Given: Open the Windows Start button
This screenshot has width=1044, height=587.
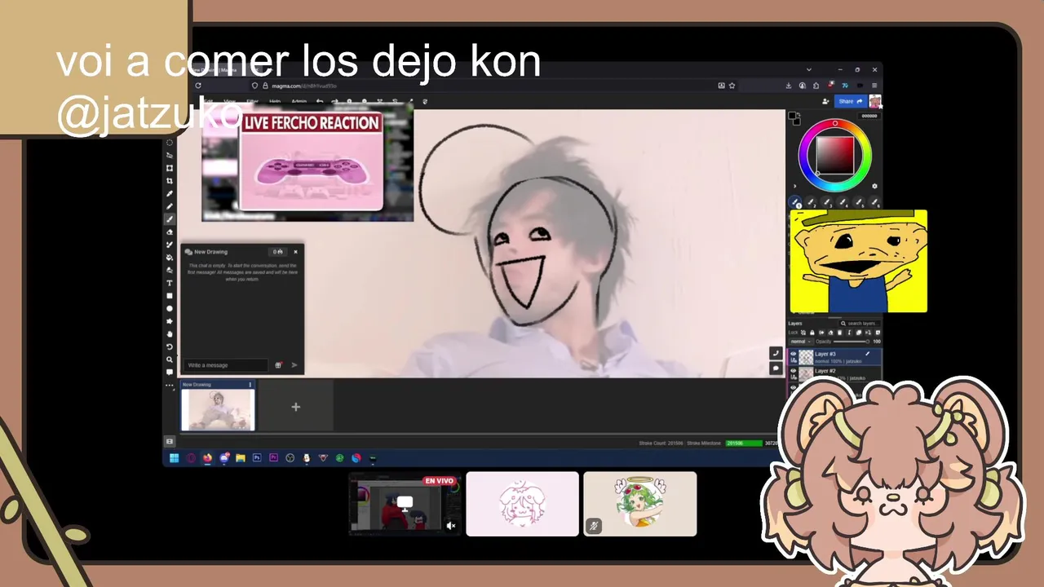Looking at the screenshot, I should point(174,458).
